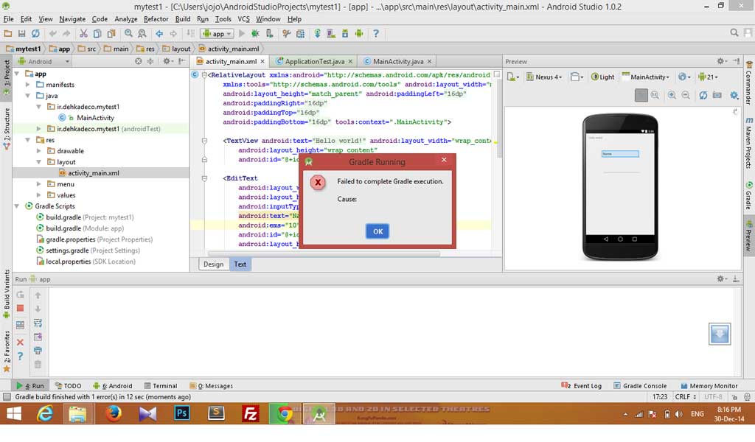Open the AVD Manager icon
The width and height of the screenshot is (755, 442).
[x=331, y=34]
